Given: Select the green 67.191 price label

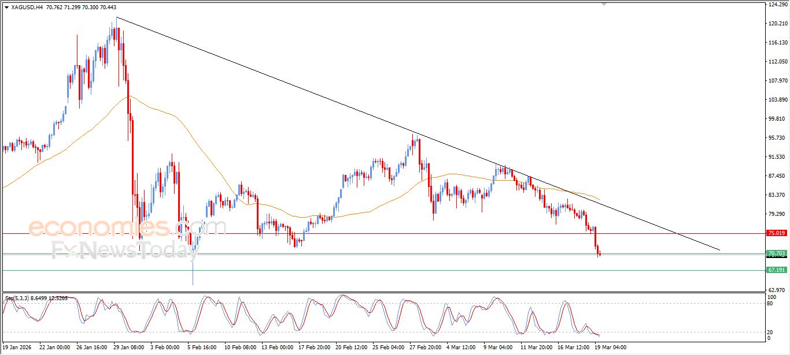Looking at the screenshot, I should tap(776, 270).
